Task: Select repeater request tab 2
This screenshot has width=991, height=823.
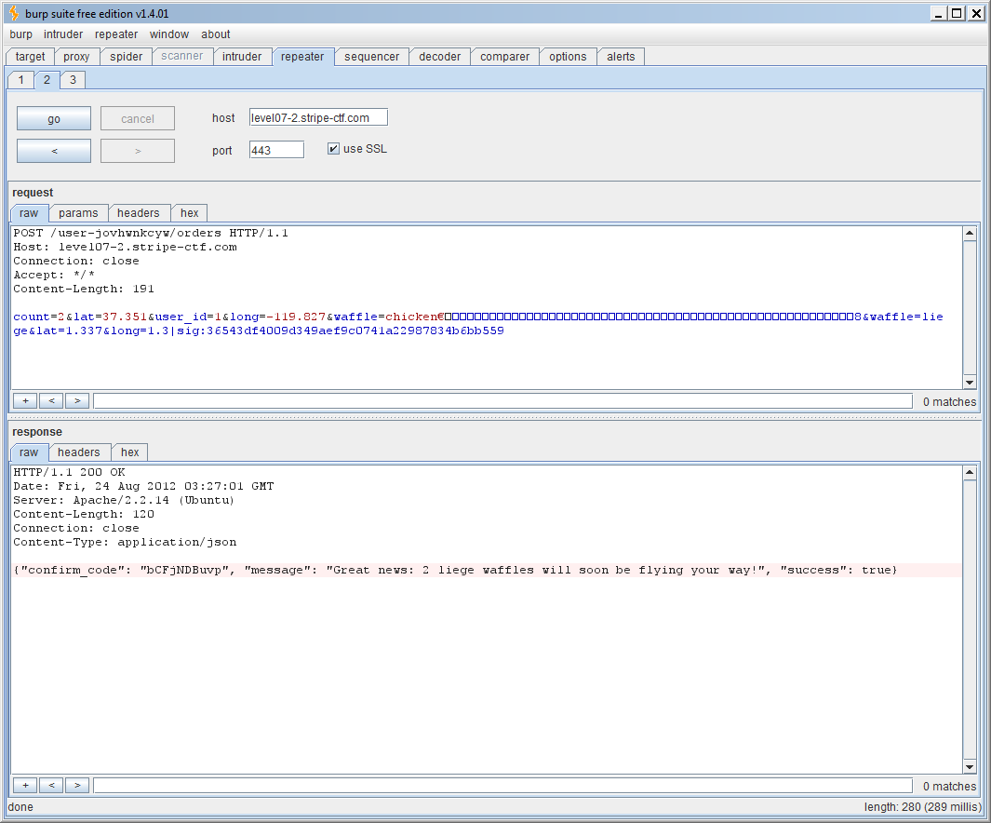Action: tap(47, 80)
